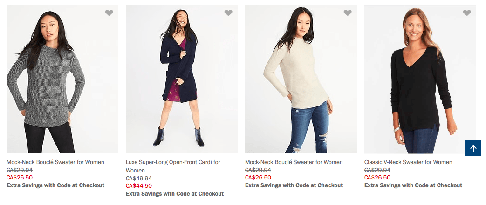Click the CA$44.50 sale price
486x205 pixels.
(x=139, y=186)
